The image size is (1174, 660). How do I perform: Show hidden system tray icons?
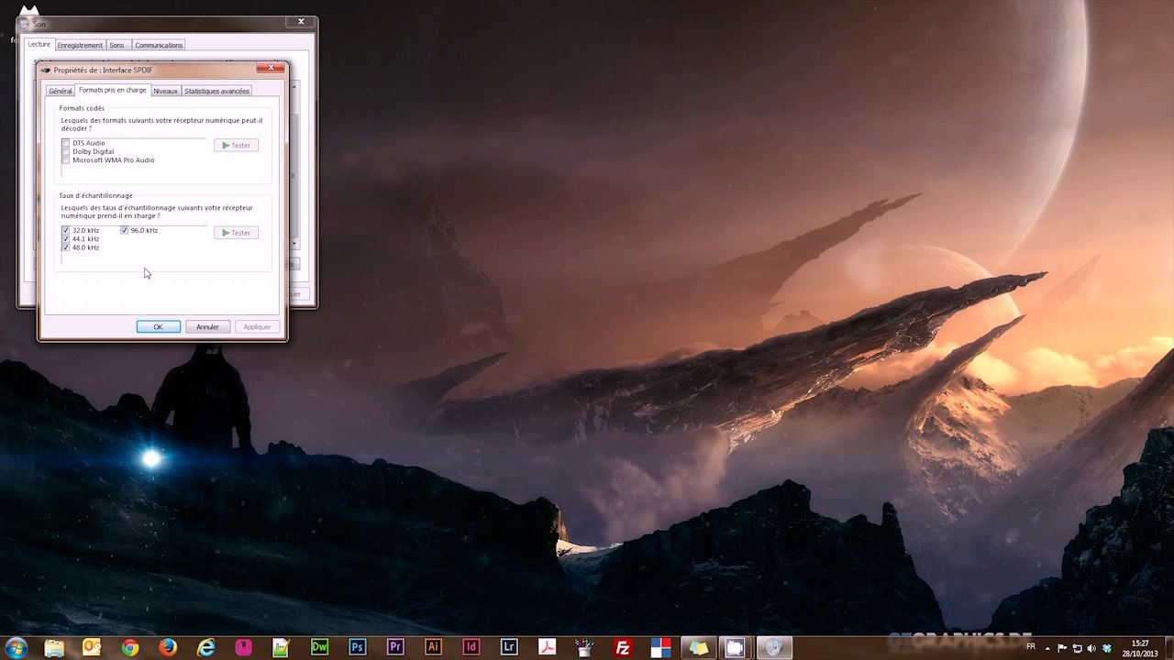[x=1048, y=649]
